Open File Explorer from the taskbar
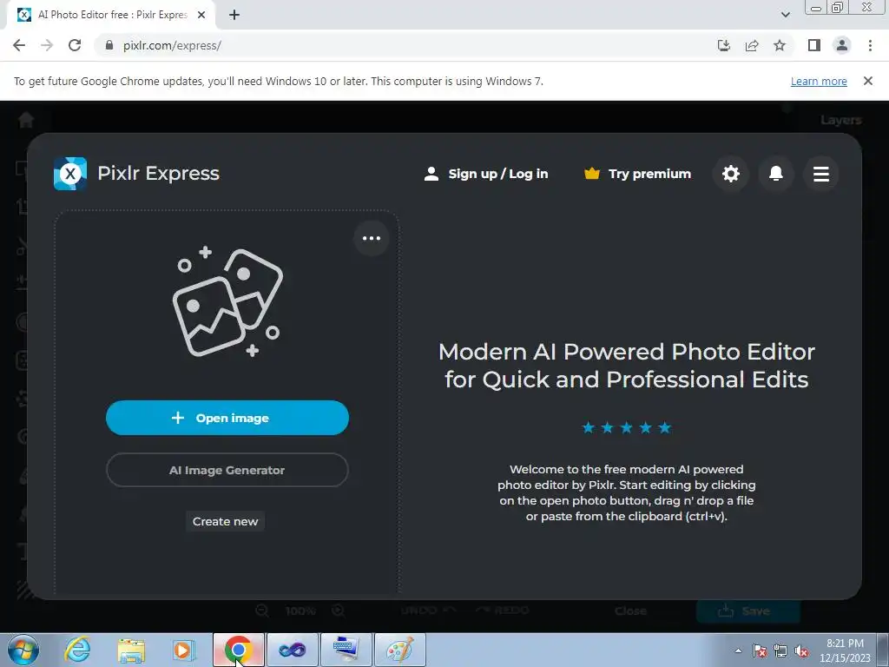This screenshot has height=667, width=889. click(x=132, y=650)
